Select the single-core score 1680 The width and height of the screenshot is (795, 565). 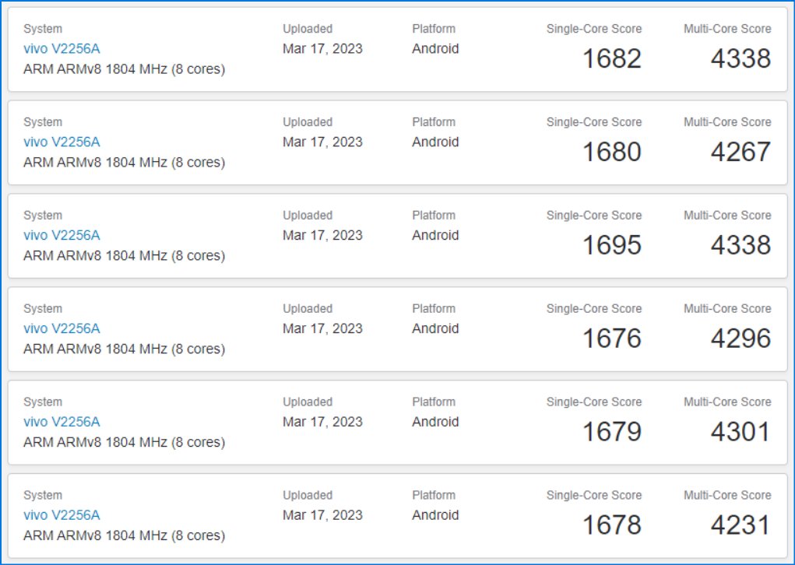point(612,152)
